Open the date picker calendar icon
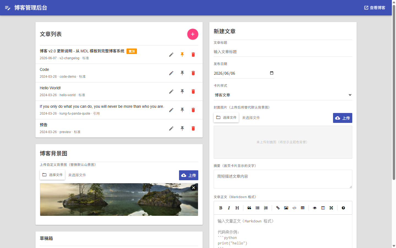 (272, 73)
